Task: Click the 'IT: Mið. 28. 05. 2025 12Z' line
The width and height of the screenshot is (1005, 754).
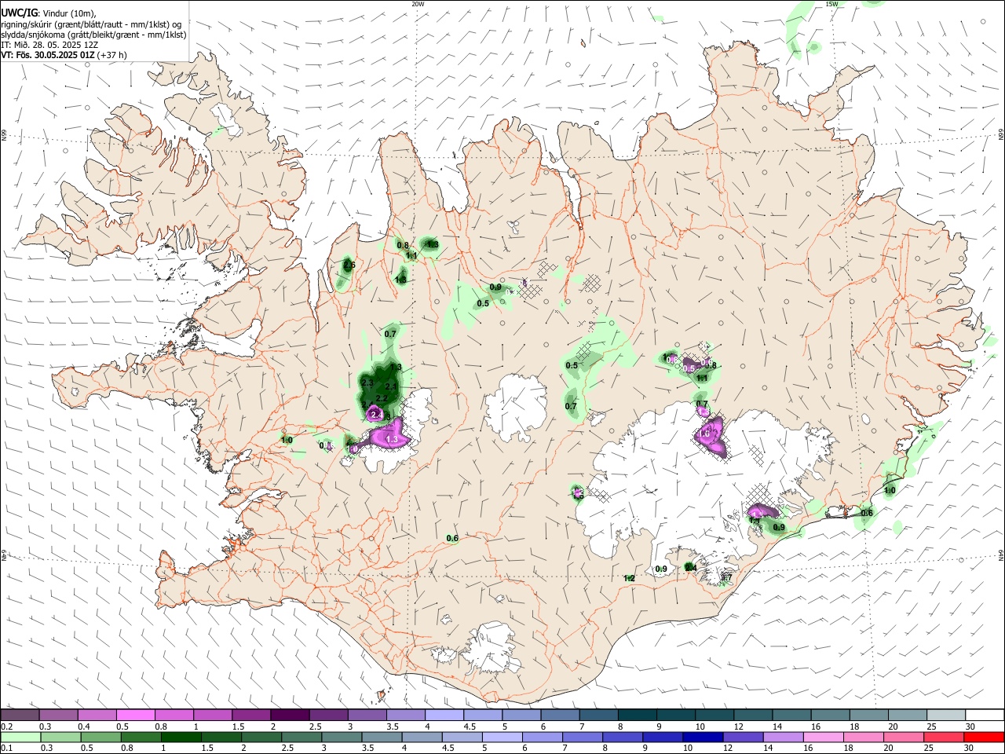Action: point(48,45)
